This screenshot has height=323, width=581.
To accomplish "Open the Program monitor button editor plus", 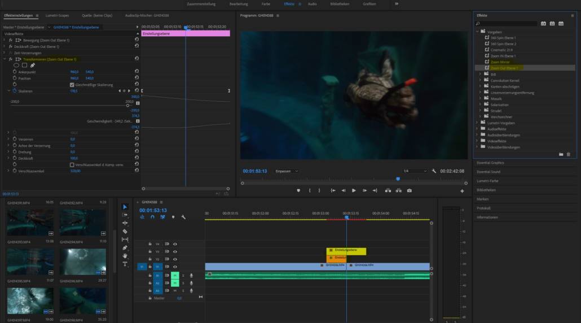I will click(462, 191).
